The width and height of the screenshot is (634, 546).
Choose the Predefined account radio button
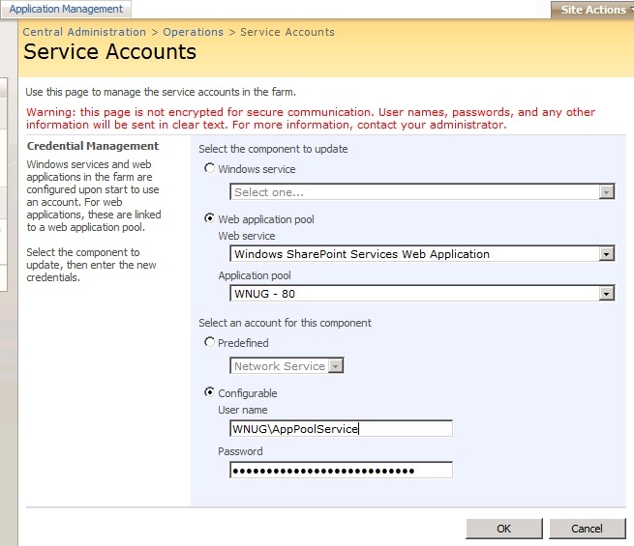click(x=209, y=342)
